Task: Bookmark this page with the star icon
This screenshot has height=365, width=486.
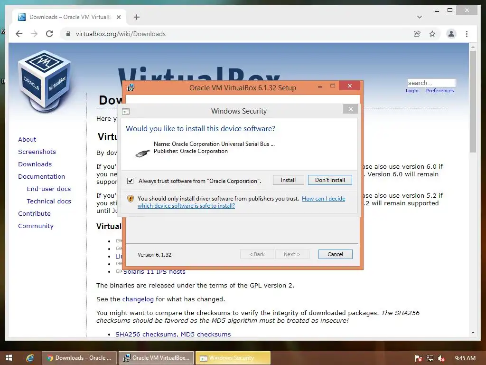Action: pyautogui.click(x=432, y=34)
